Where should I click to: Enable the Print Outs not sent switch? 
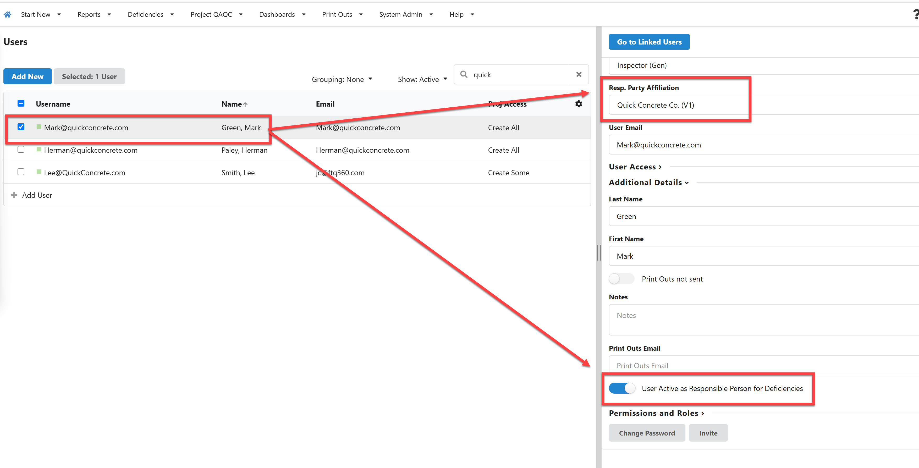621,279
